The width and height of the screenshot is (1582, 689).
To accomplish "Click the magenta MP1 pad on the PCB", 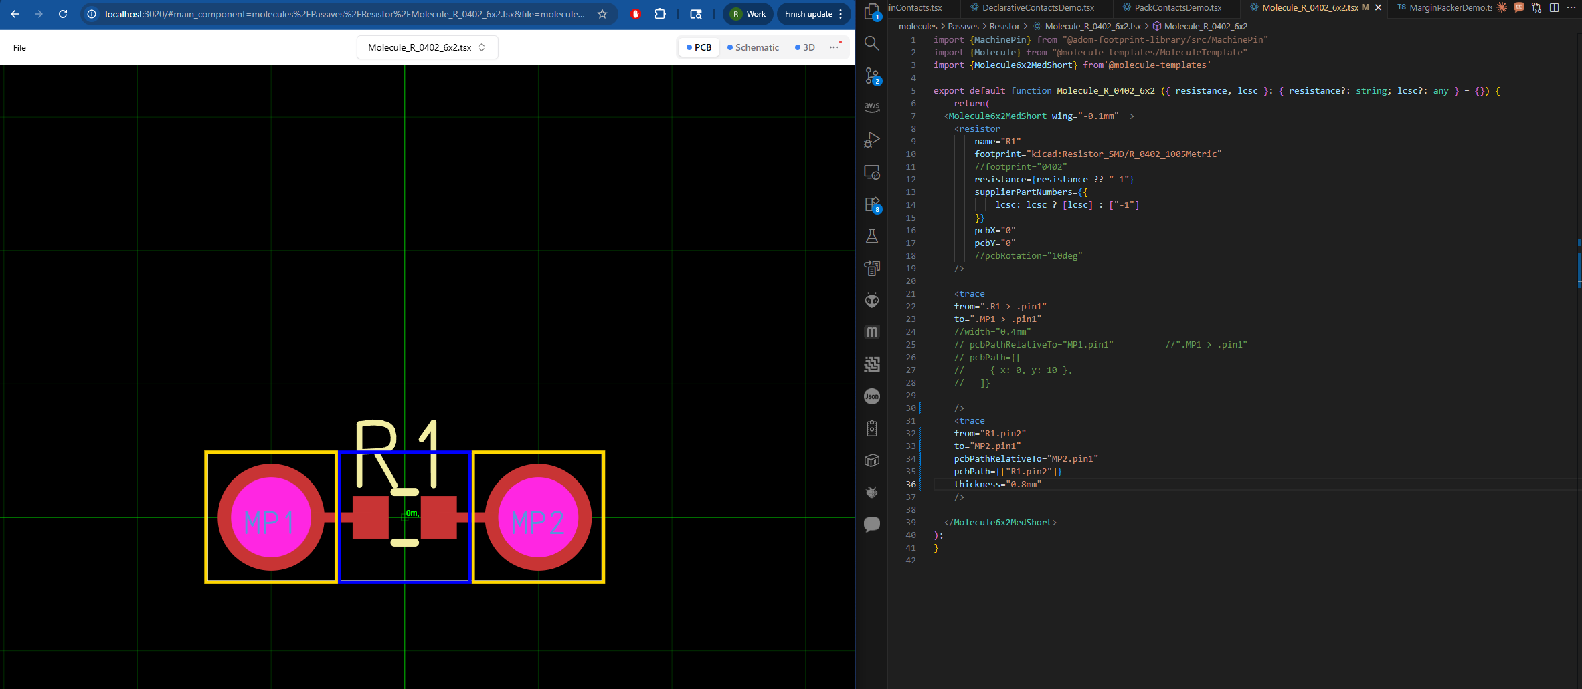I will click(x=270, y=518).
